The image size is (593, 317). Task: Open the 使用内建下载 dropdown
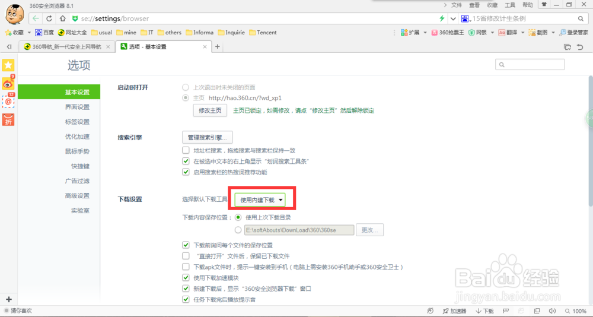click(x=260, y=200)
